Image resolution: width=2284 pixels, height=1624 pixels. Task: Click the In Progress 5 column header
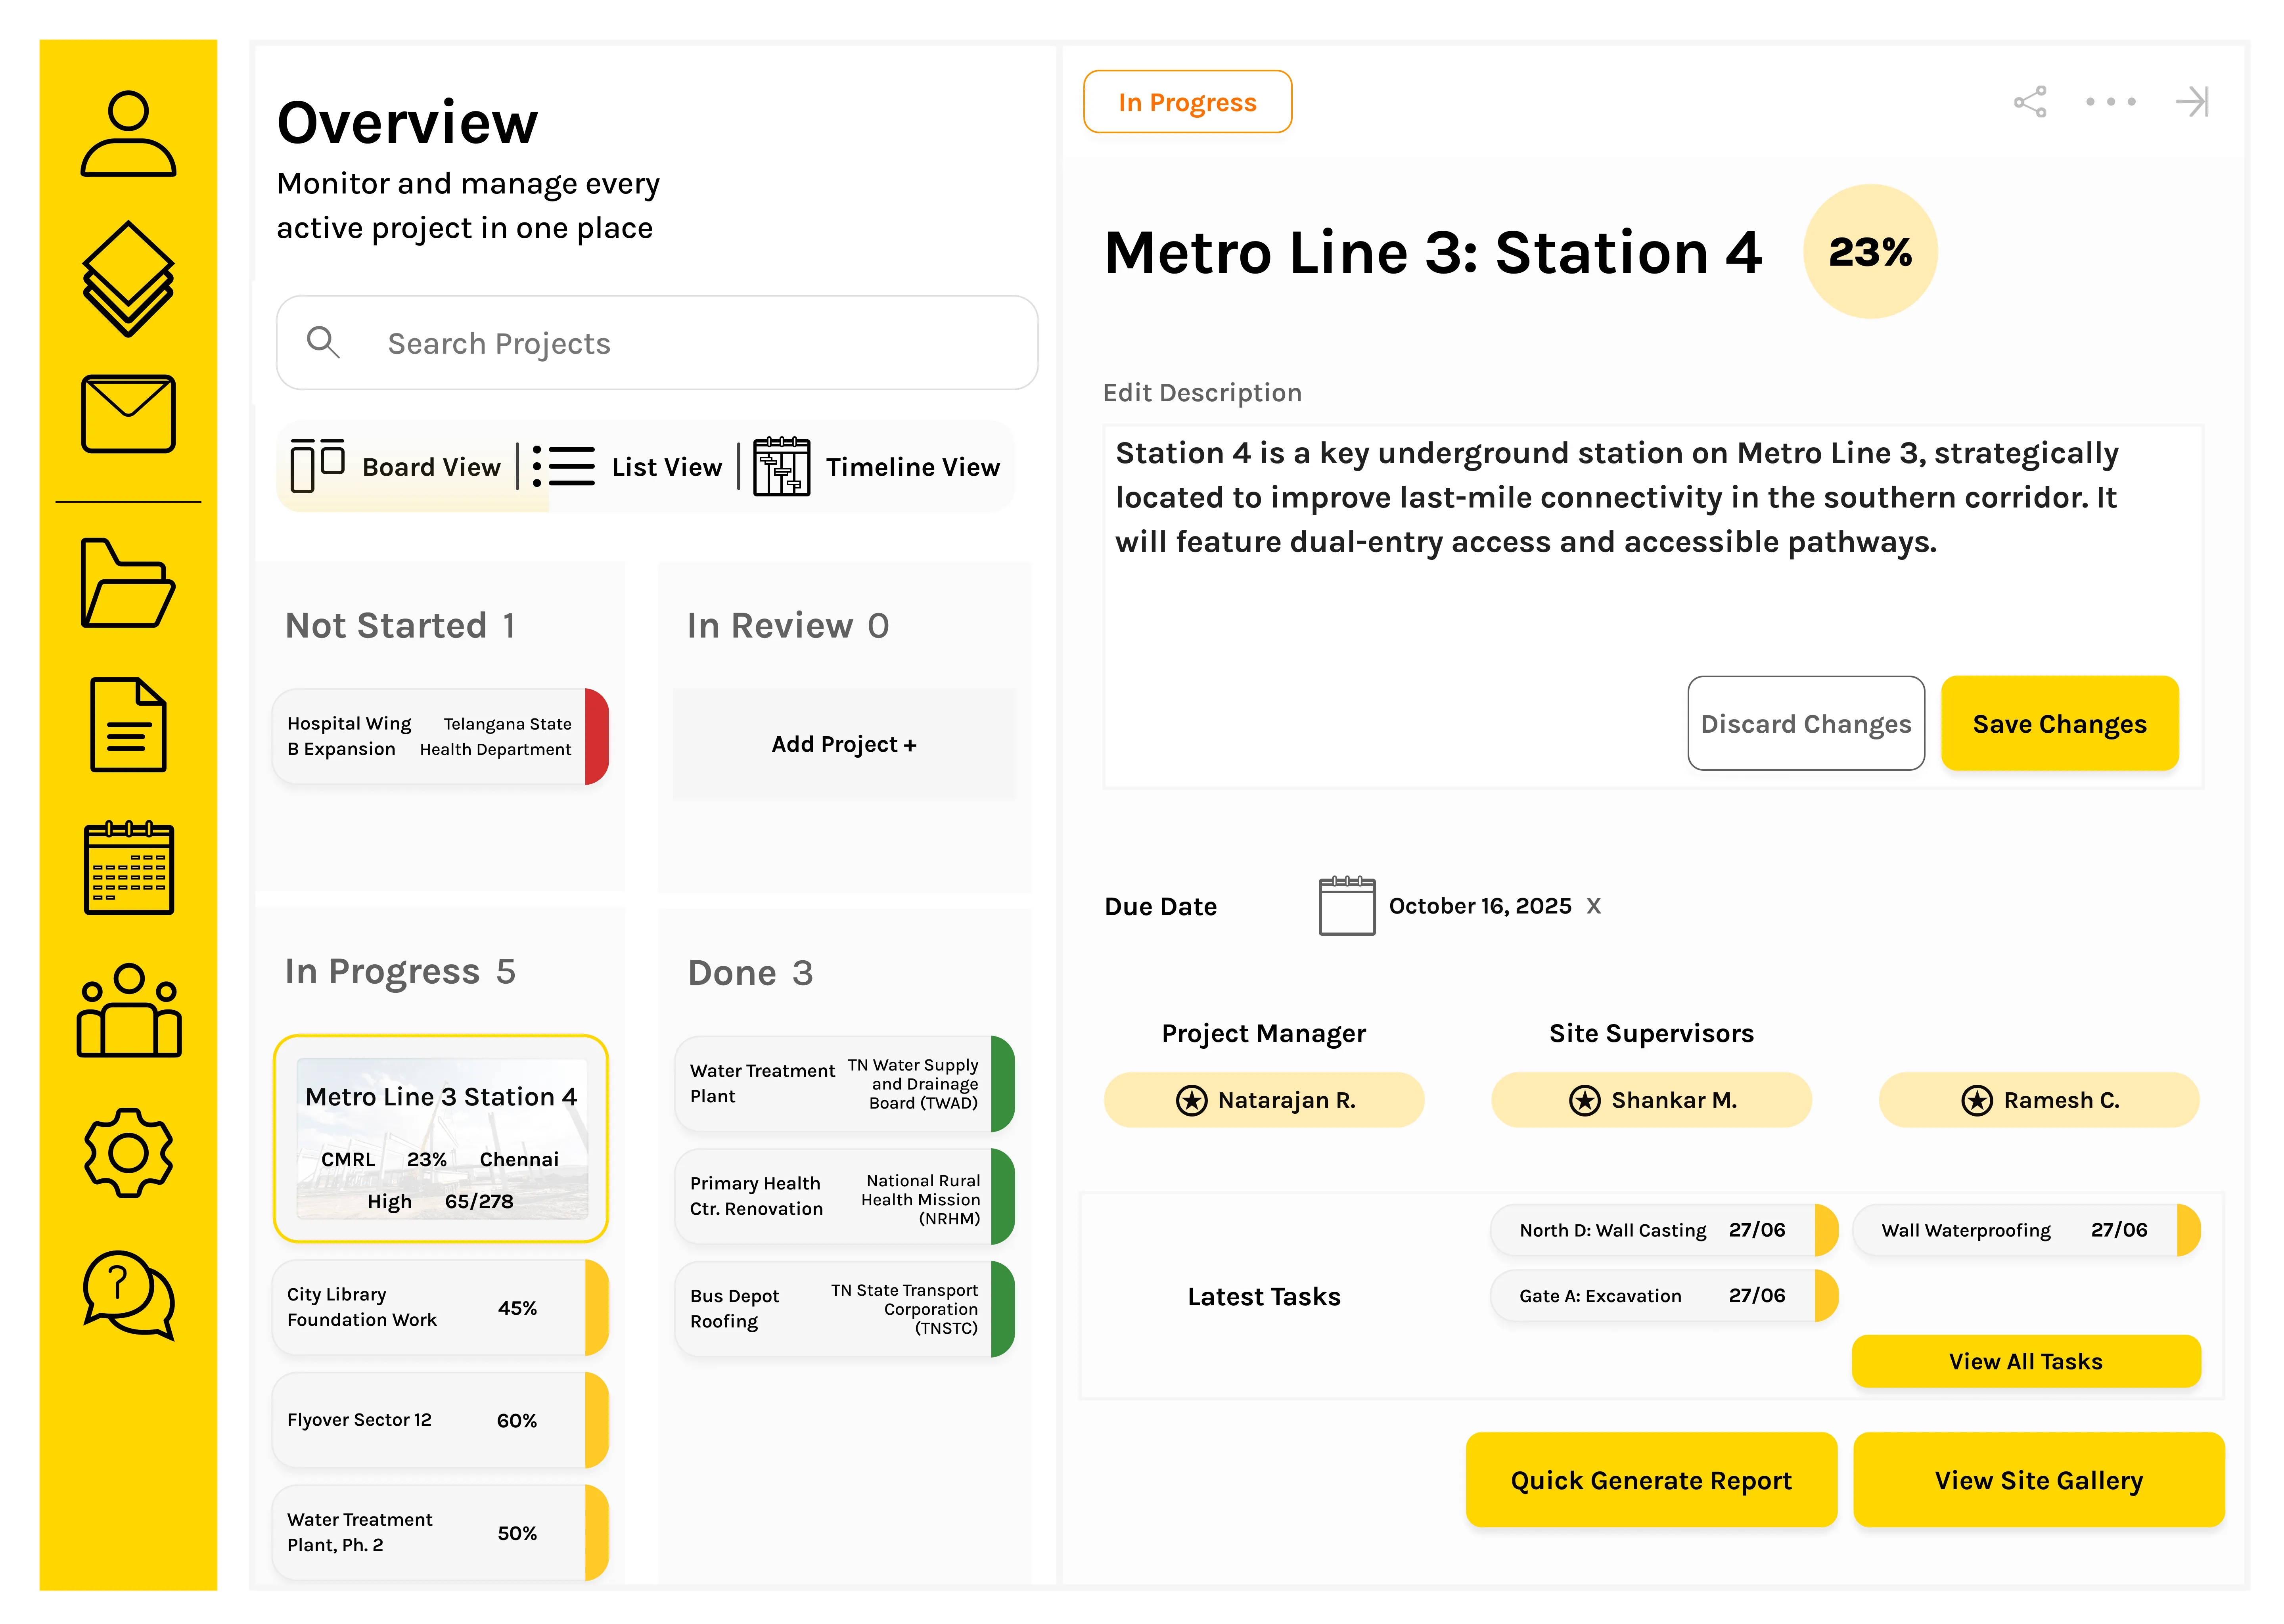coord(400,972)
